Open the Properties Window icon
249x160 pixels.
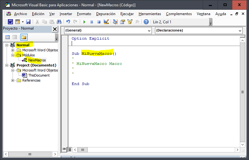pos(123,22)
